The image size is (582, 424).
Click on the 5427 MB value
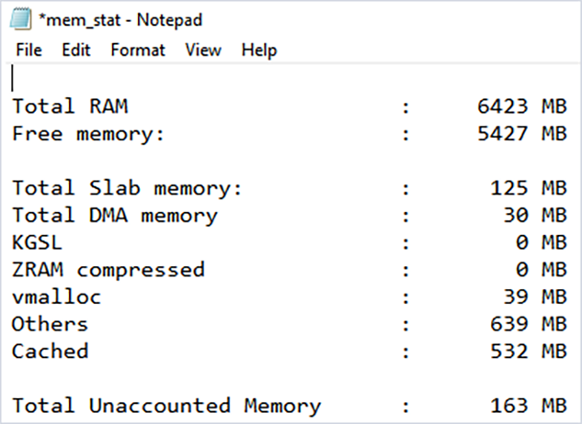click(522, 134)
